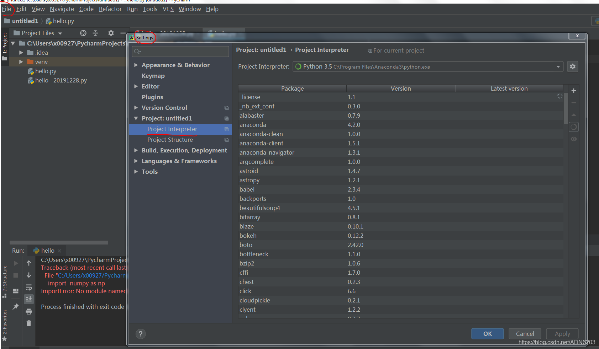Select Plugins in the settings list

[x=152, y=97]
